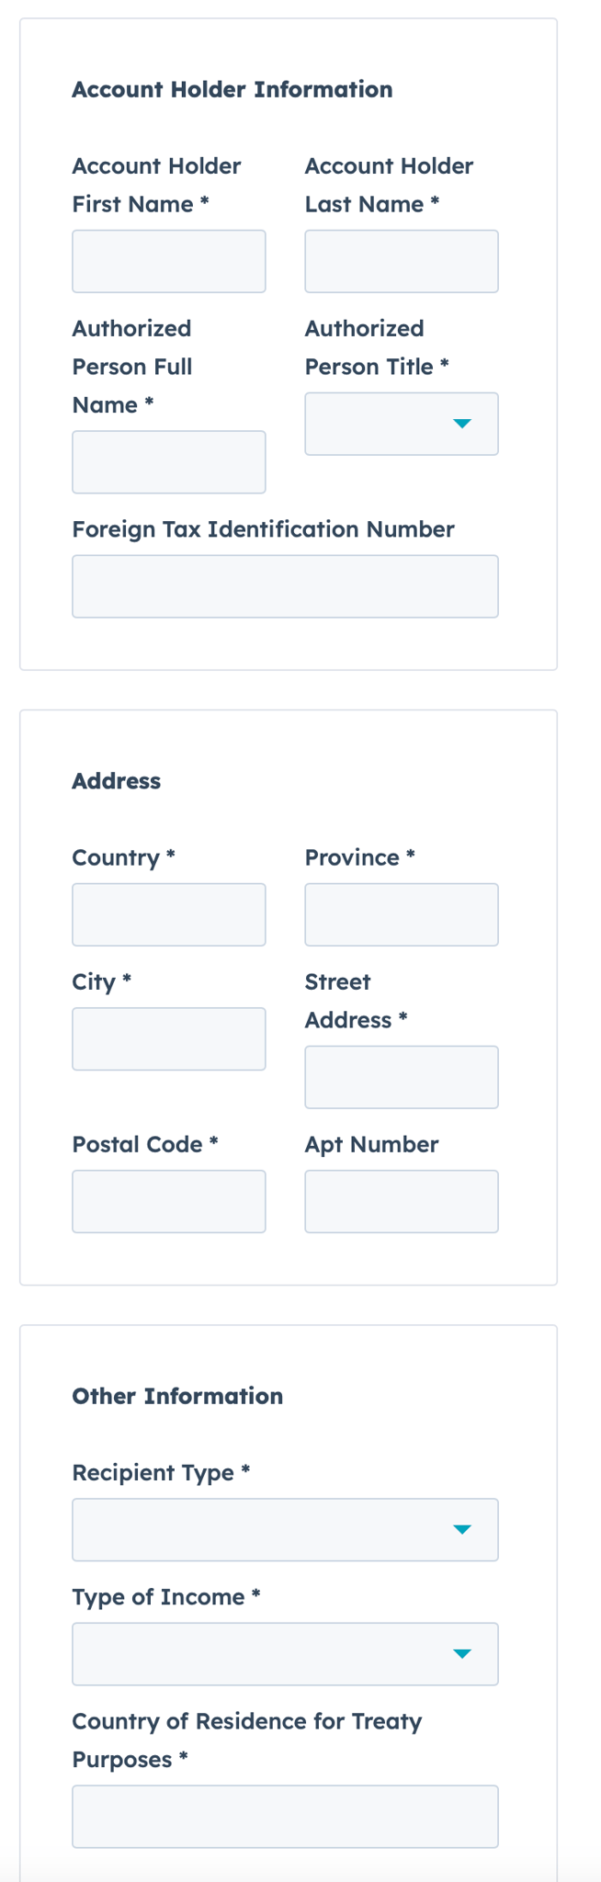Click the Province input field

click(x=401, y=913)
